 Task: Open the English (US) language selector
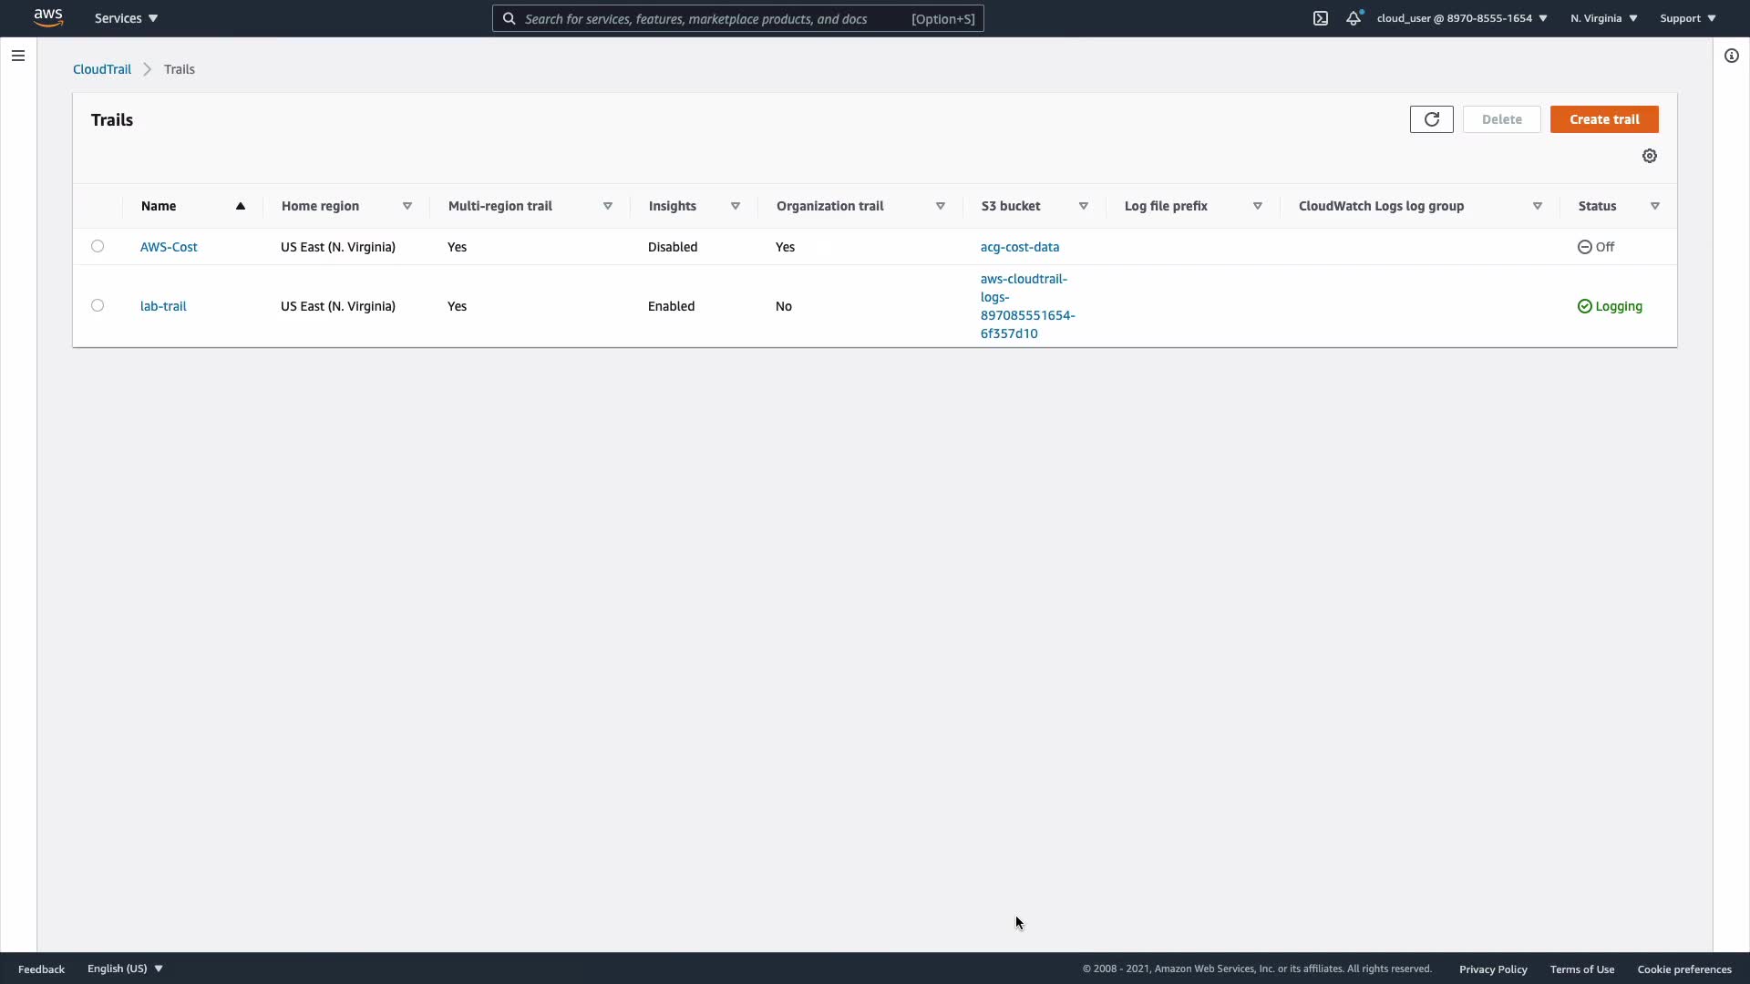tap(125, 969)
